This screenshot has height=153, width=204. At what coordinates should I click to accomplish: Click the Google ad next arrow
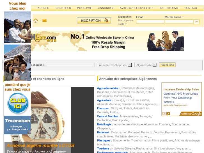(x=168, y=114)
